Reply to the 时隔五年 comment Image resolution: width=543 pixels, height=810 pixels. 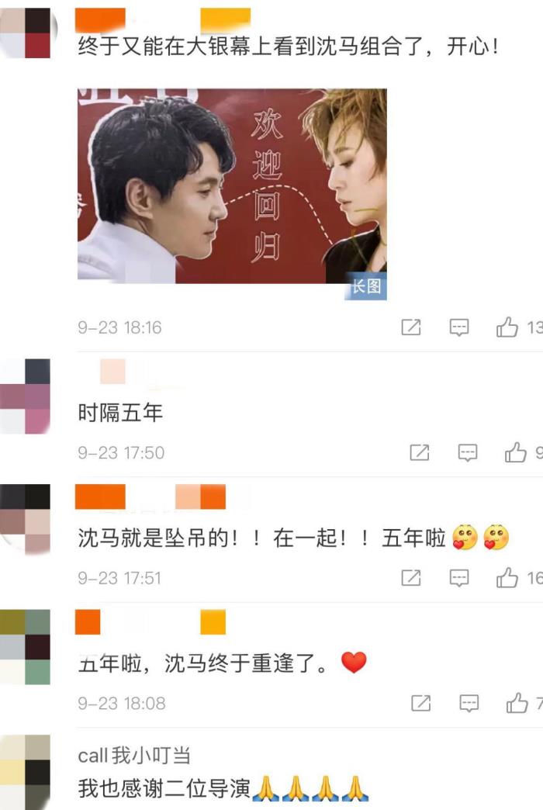coord(468,453)
